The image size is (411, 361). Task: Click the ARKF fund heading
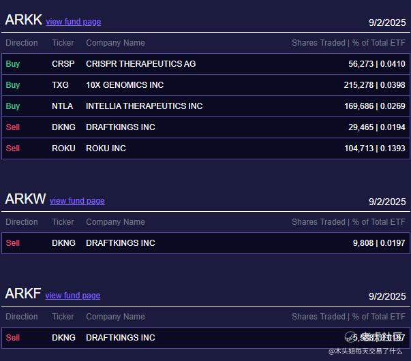point(23,294)
